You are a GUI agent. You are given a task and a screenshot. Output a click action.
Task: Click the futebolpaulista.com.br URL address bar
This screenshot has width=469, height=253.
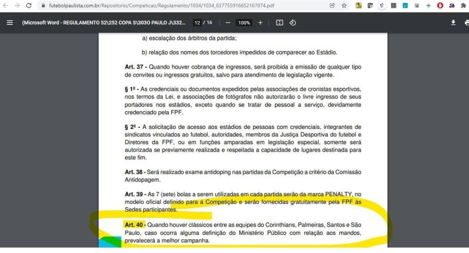pos(162,5)
